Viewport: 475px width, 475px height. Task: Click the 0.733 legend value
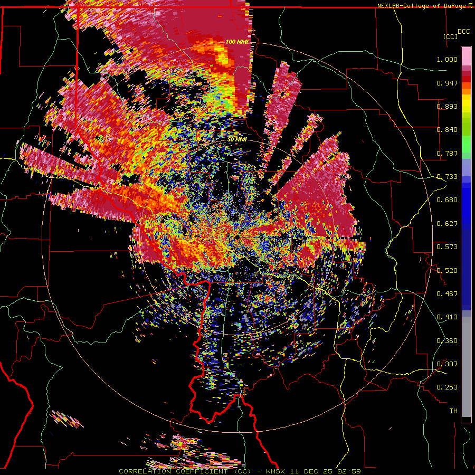(447, 177)
